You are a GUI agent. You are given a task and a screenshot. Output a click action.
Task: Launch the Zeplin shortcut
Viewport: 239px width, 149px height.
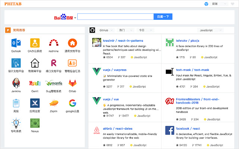pos(53,103)
